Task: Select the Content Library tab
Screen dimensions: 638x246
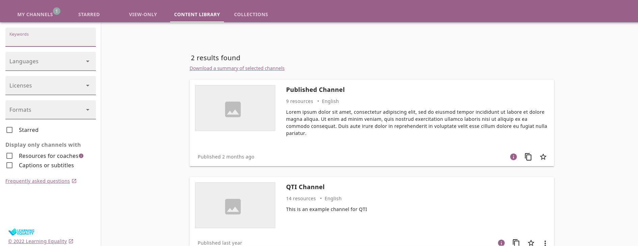Action: point(197,14)
